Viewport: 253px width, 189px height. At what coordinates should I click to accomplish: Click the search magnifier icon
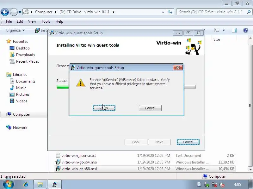pyautogui.click(x=249, y=12)
